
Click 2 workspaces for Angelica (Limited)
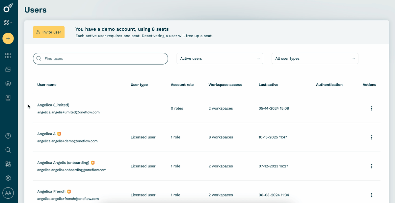click(x=221, y=108)
